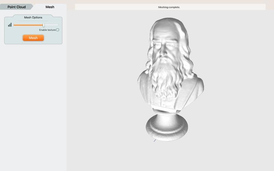Click empty viewport area right of the bust
Image resolution: width=274 pixels, height=171 pixels.
tap(236, 85)
